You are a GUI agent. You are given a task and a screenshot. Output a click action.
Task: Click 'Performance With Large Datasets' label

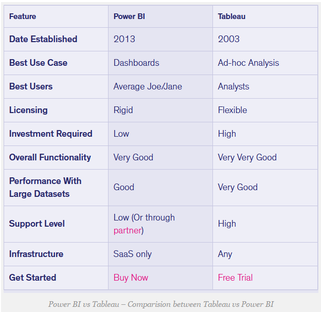[45, 187]
